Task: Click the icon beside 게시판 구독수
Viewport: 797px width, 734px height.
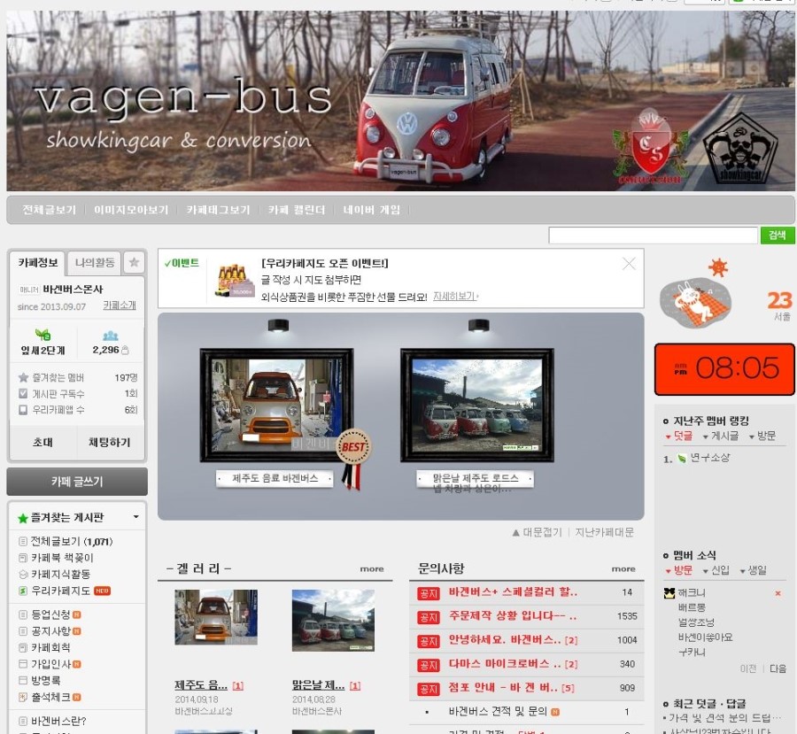Action: [x=23, y=393]
